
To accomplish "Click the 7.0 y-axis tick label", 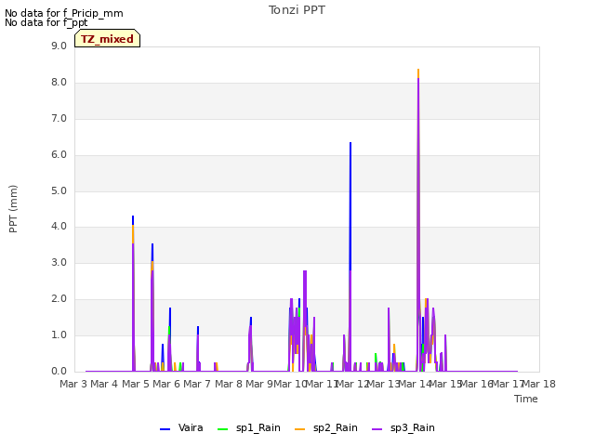I will (59, 118).
